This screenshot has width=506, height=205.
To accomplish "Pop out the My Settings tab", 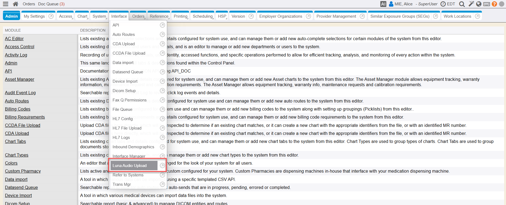I will (51, 16).
